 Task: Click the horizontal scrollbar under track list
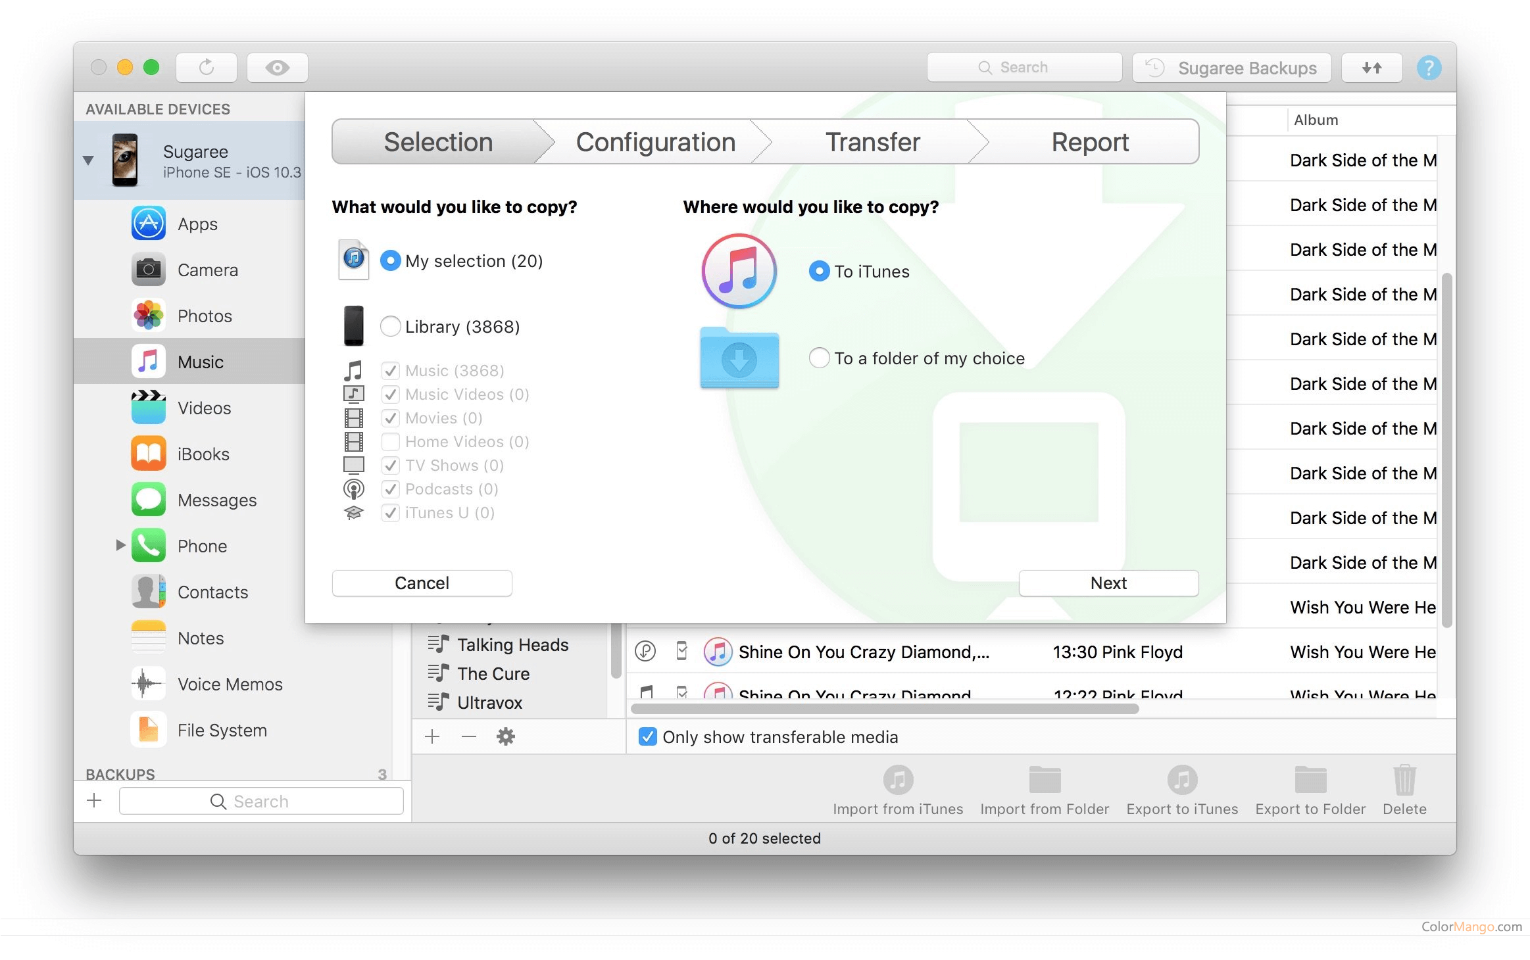(x=884, y=709)
